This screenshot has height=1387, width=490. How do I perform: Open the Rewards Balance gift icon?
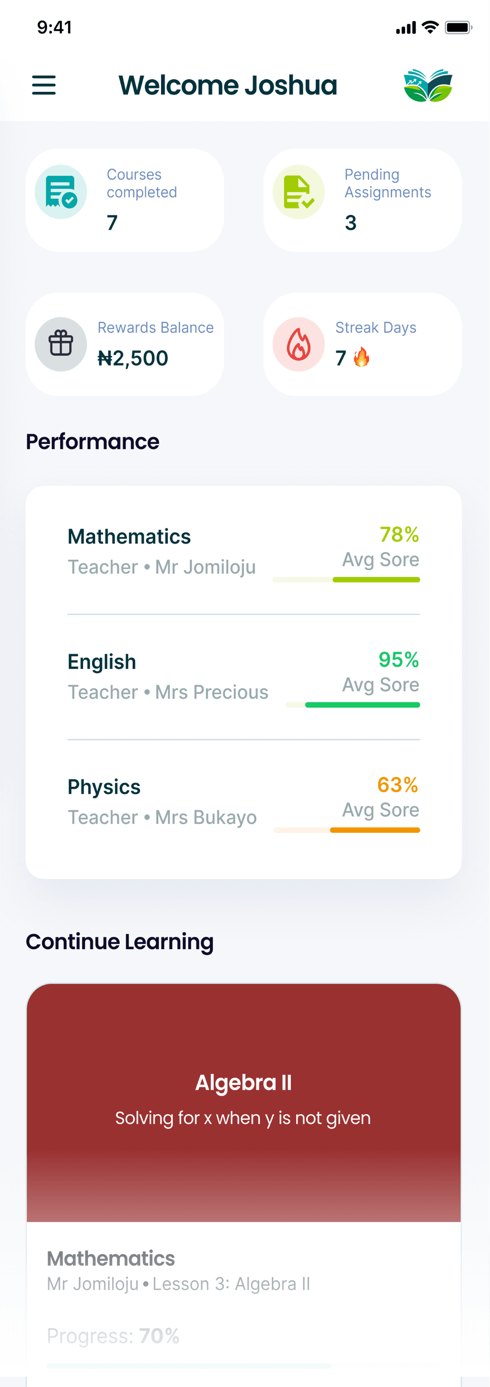[61, 344]
